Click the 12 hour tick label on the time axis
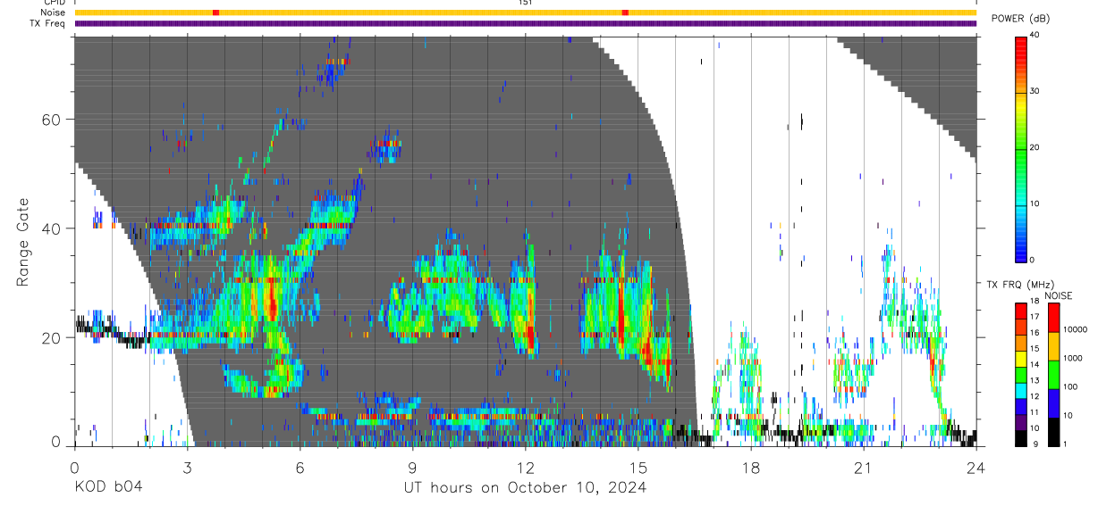The height and width of the screenshot is (506, 1098). (x=525, y=468)
